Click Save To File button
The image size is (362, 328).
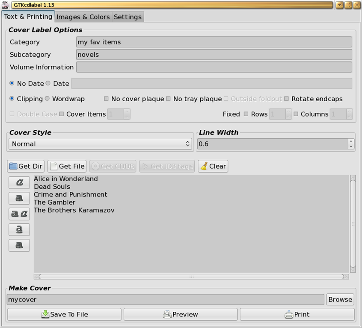tap(65, 314)
